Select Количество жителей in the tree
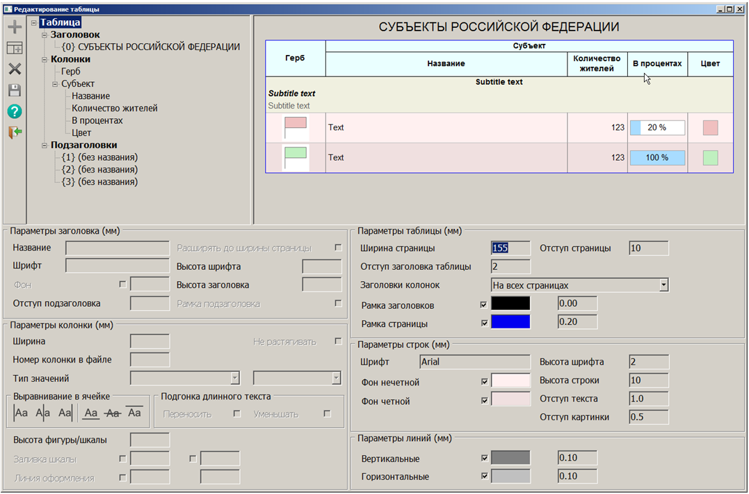Viewport: 749px width, 494px height. click(115, 109)
